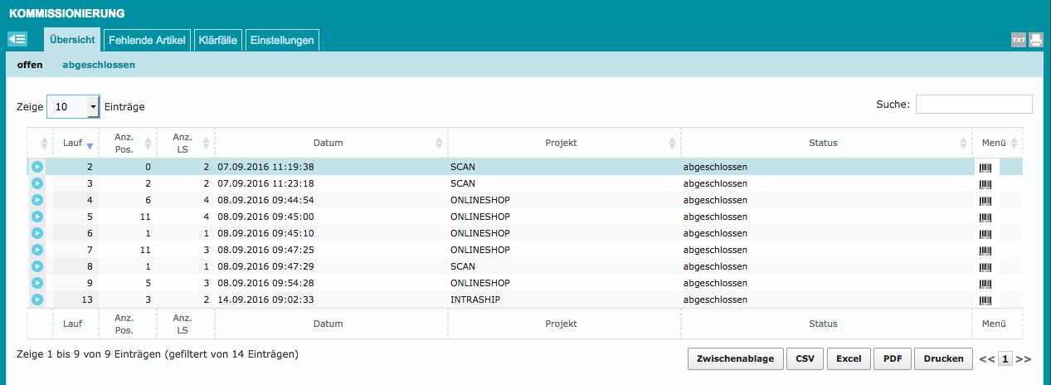Image resolution: width=1051 pixels, height=385 pixels.
Task: Sort by the Status column header
Action: 823,143
